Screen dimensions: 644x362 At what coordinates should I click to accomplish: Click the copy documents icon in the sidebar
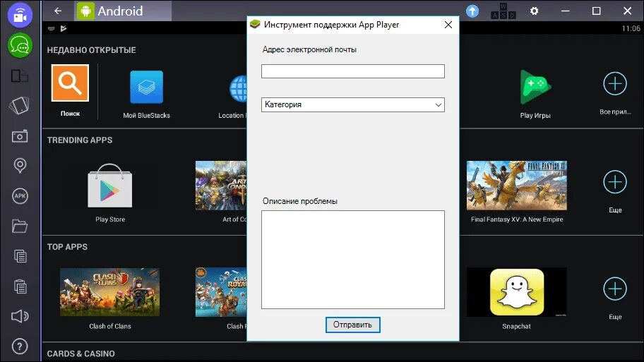coord(20,256)
